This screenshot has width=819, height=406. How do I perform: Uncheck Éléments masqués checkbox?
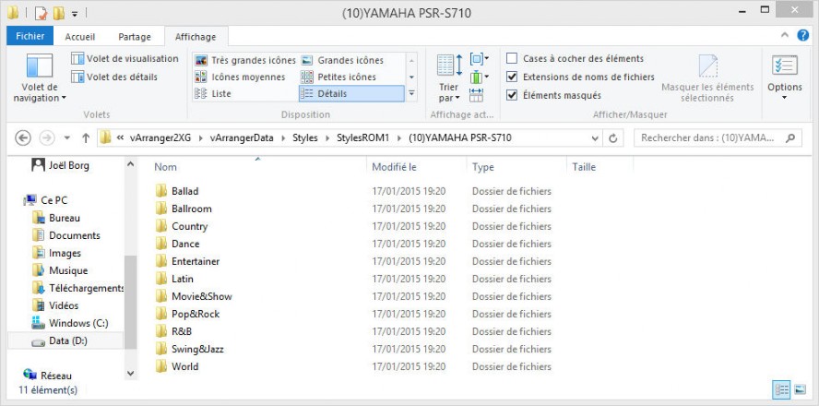(x=512, y=95)
